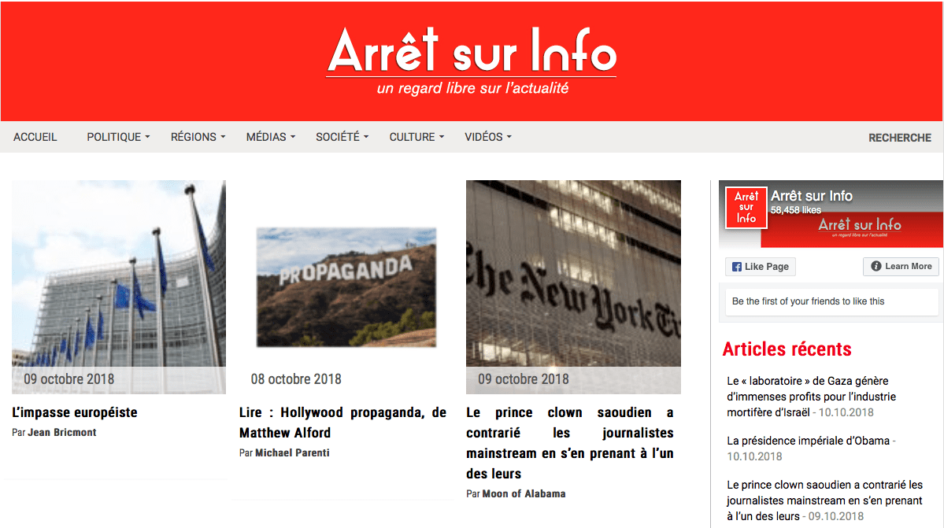Screen dimensions: 944x528
Task: Click the Facebook icon in Like Page
Action: [737, 267]
